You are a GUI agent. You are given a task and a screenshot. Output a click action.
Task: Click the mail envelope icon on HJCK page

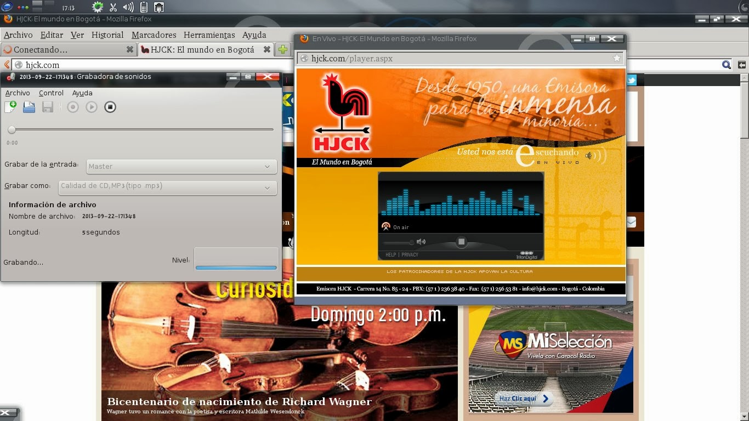click(x=631, y=222)
